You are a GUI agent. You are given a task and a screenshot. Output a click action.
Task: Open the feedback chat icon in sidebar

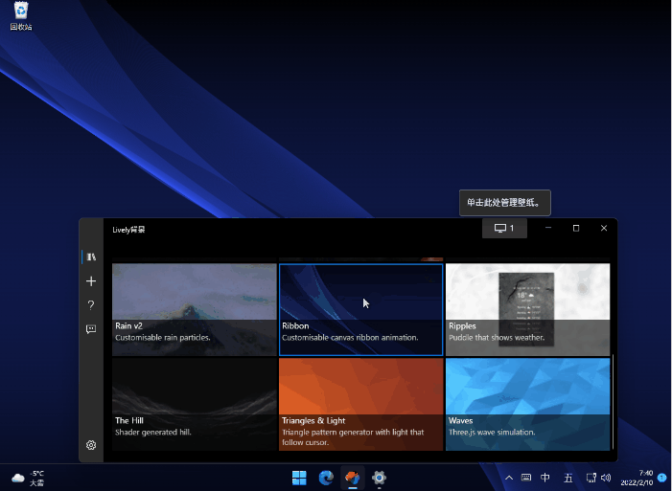(x=91, y=329)
